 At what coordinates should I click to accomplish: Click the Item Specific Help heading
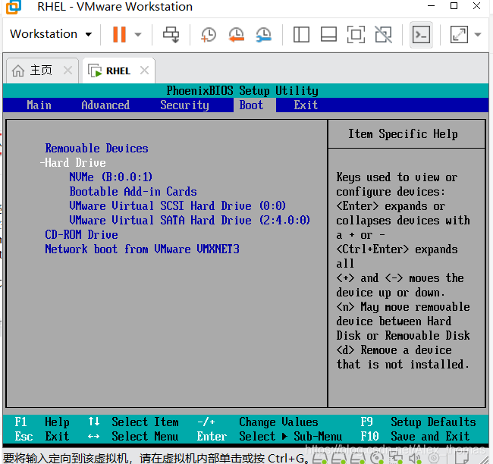point(403,134)
